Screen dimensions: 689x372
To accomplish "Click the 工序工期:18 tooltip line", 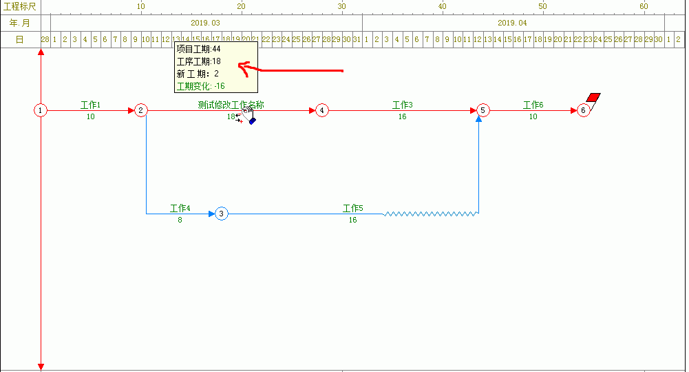I will click(x=199, y=61).
